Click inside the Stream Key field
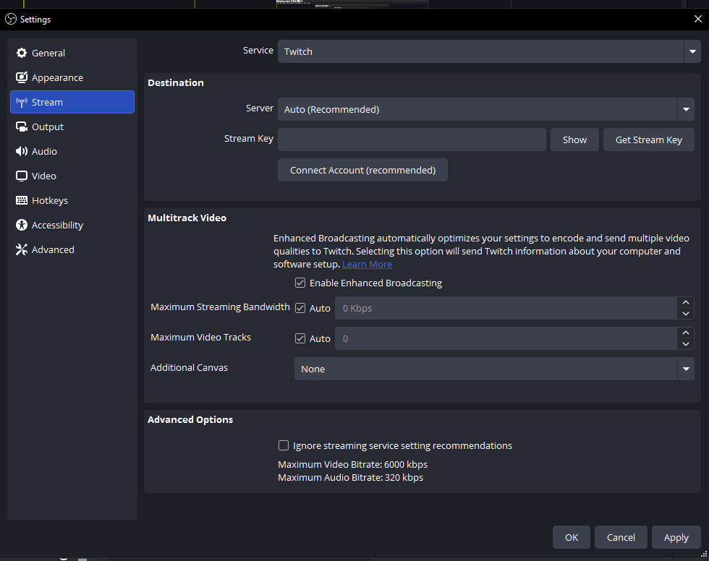709x561 pixels. [412, 139]
